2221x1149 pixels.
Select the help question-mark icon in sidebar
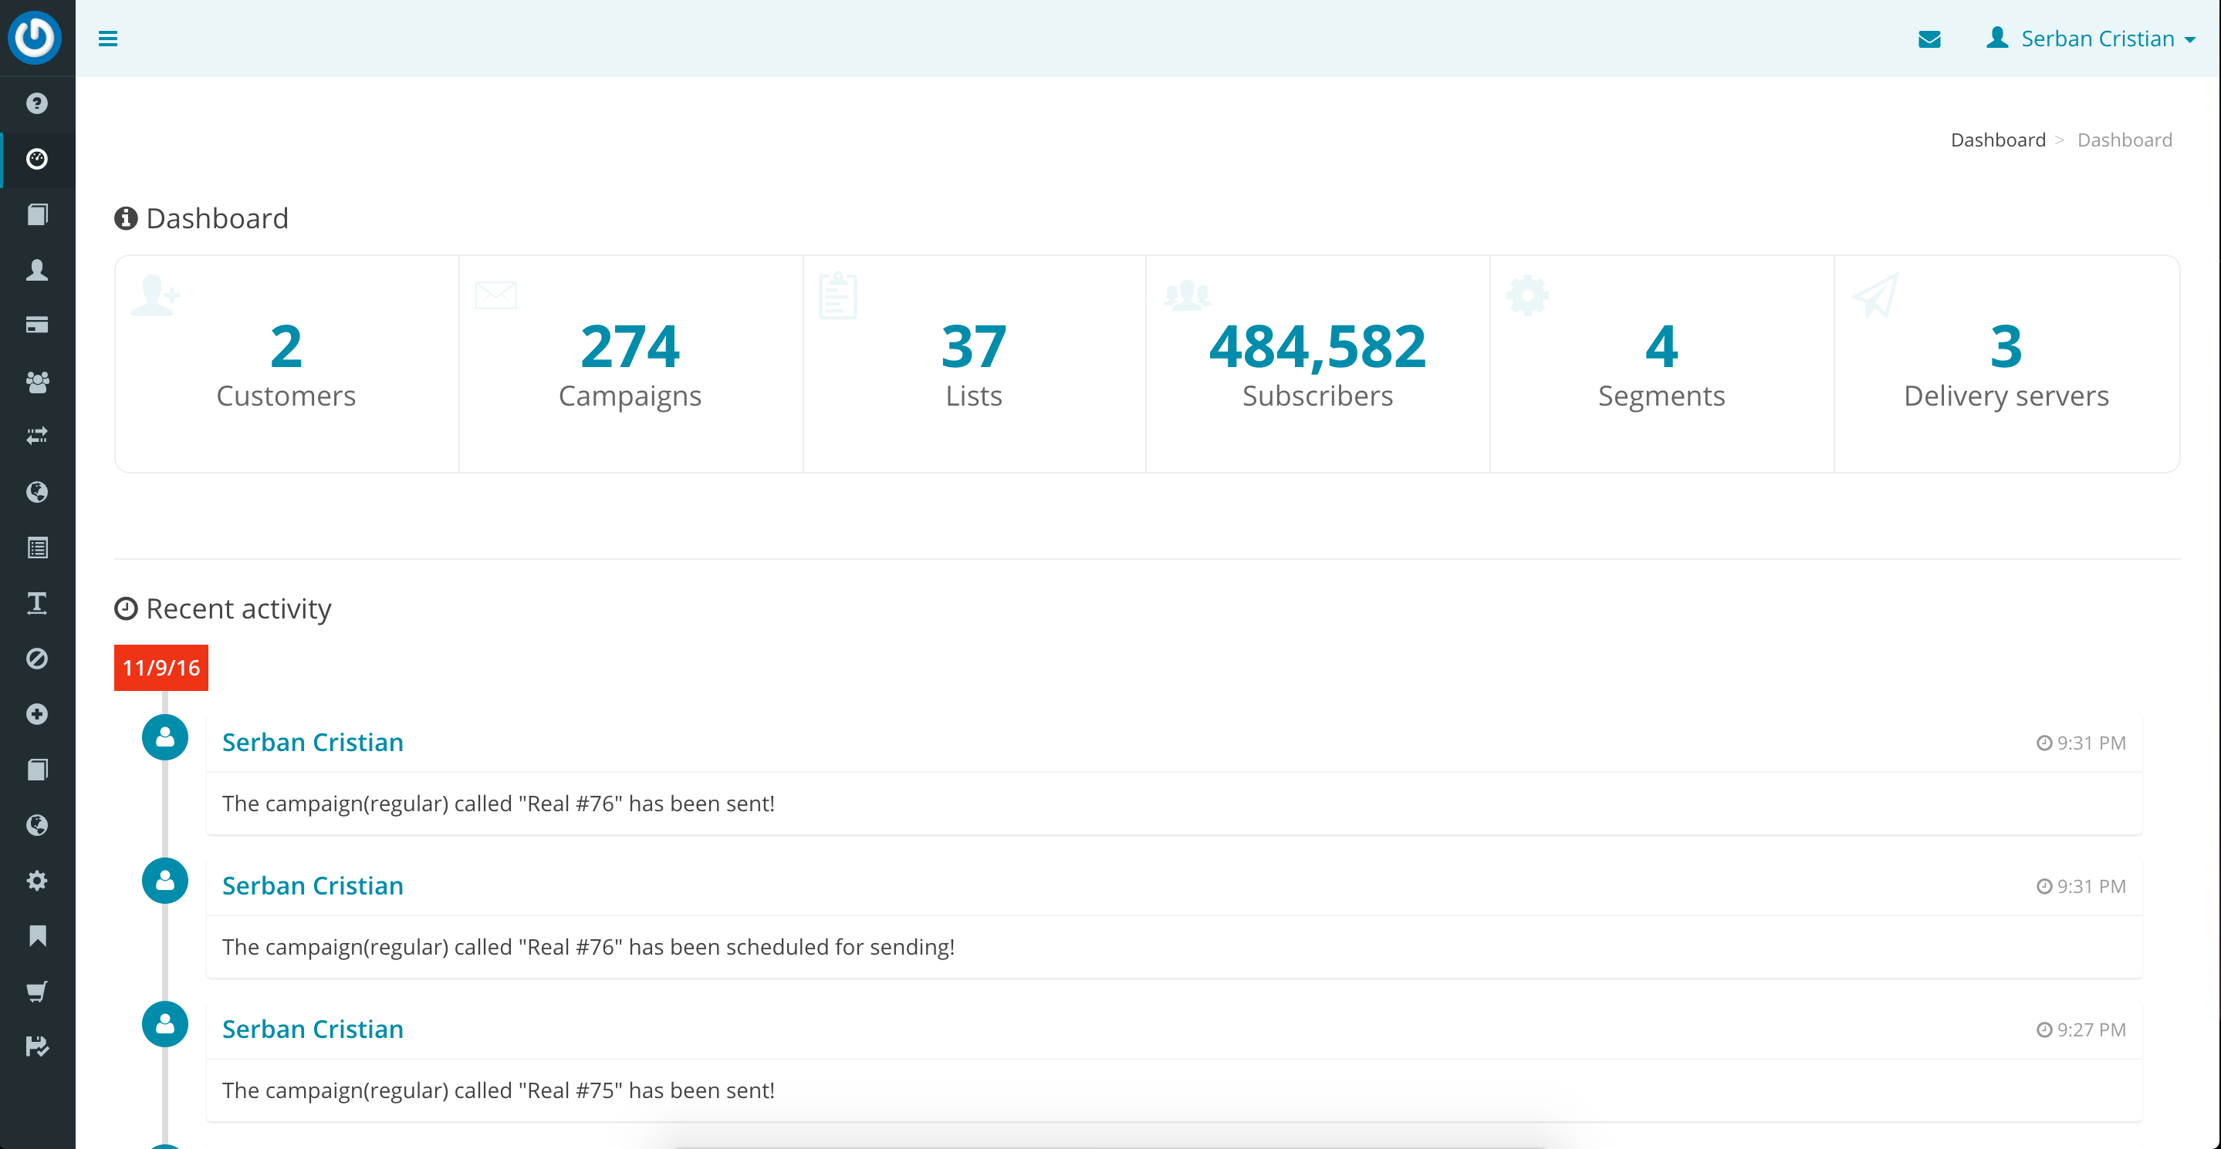(x=37, y=104)
